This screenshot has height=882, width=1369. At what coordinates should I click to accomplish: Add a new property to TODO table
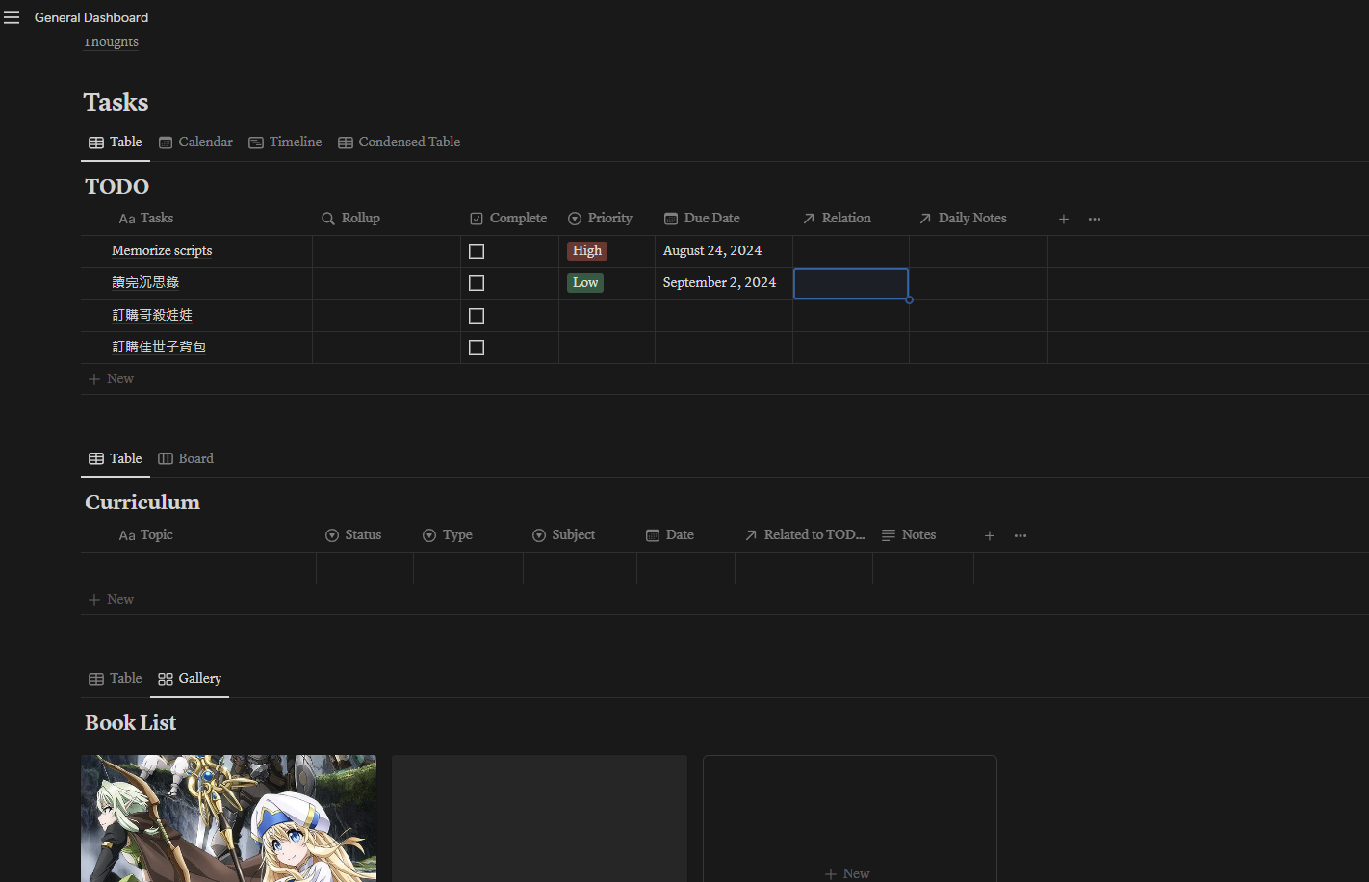point(1064,219)
